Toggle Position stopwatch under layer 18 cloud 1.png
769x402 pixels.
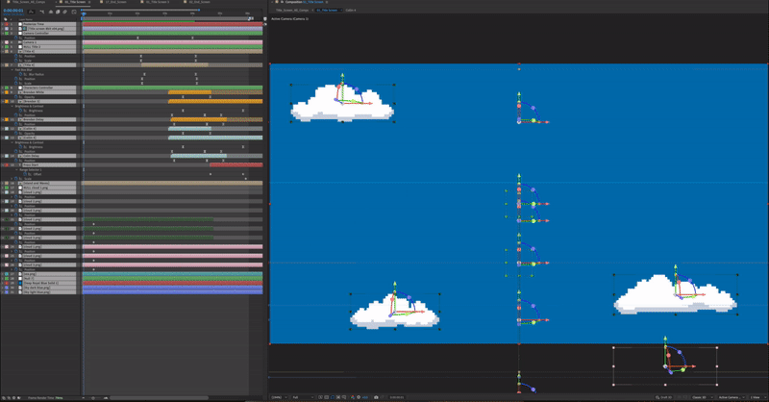(x=15, y=197)
